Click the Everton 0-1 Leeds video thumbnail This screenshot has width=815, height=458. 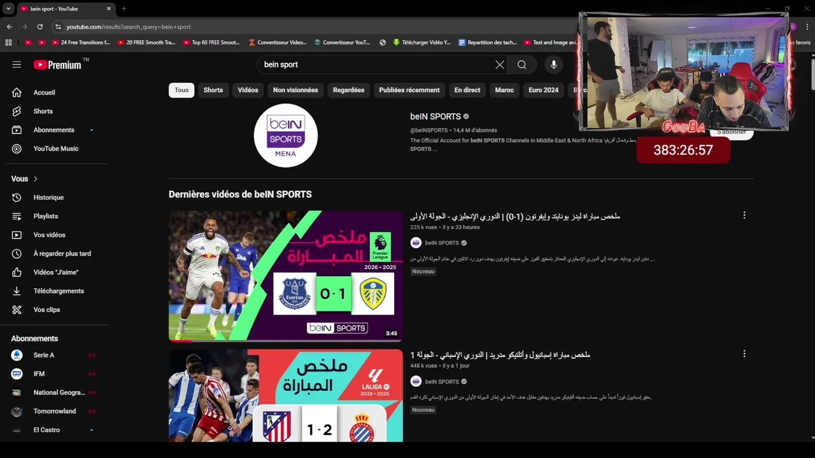click(285, 276)
